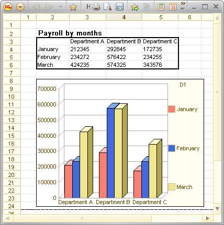Screen dimensions: 224x225
Task: Expand more toolbar buttons via double chevron
Action: point(183,4)
